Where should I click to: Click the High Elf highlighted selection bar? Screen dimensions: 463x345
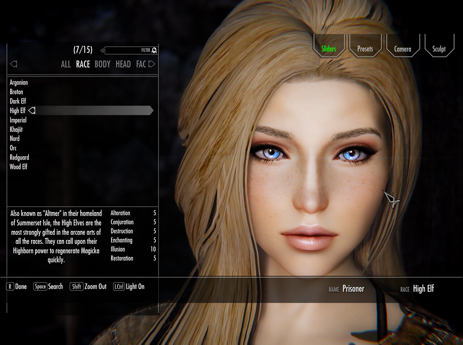(x=94, y=111)
